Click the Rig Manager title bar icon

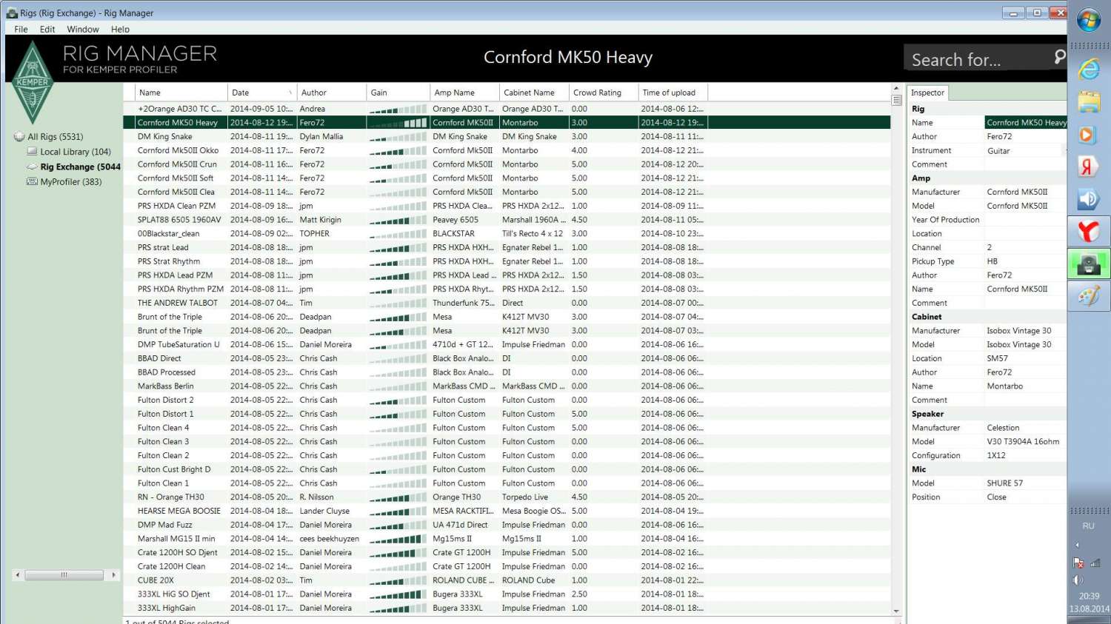pyautogui.click(x=12, y=13)
